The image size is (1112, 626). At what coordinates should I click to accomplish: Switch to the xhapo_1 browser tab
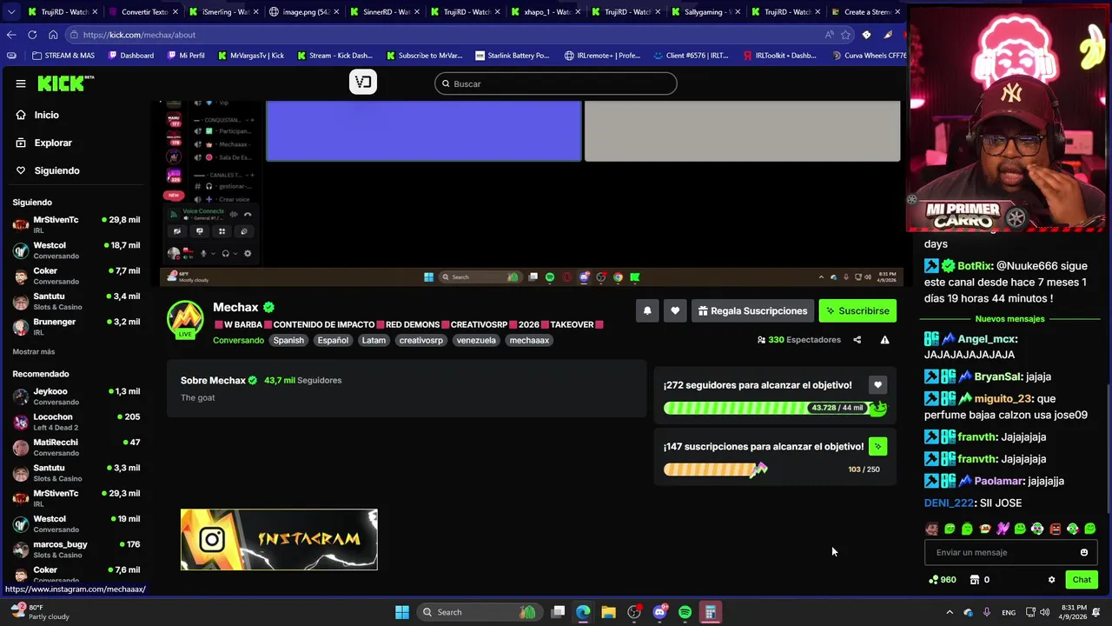[x=543, y=12]
